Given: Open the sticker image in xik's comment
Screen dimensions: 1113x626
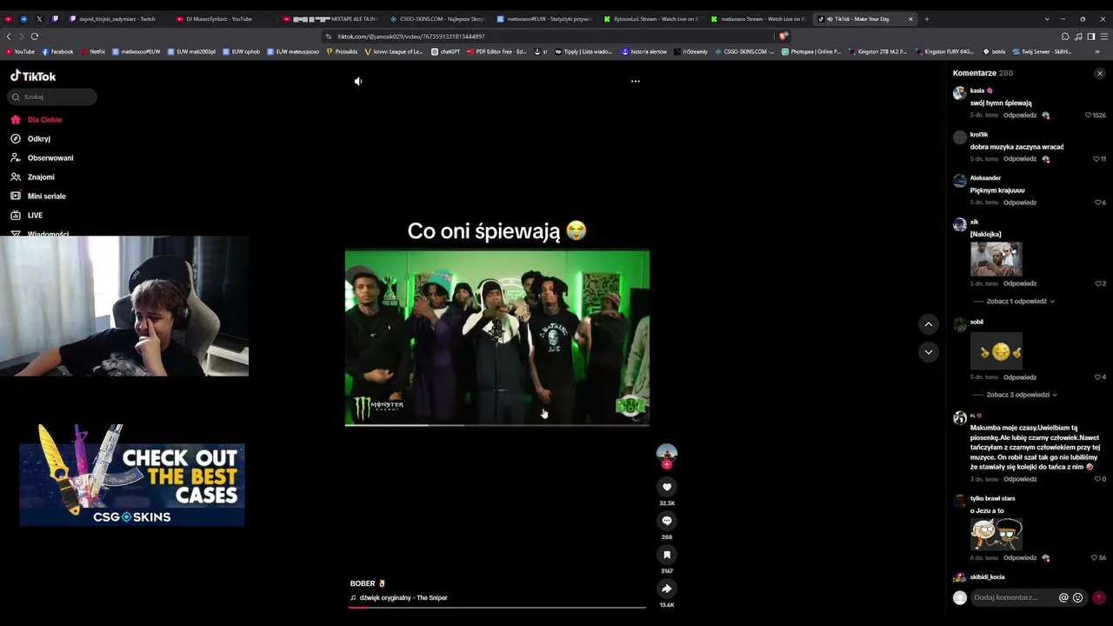Looking at the screenshot, I should pyautogui.click(x=996, y=259).
